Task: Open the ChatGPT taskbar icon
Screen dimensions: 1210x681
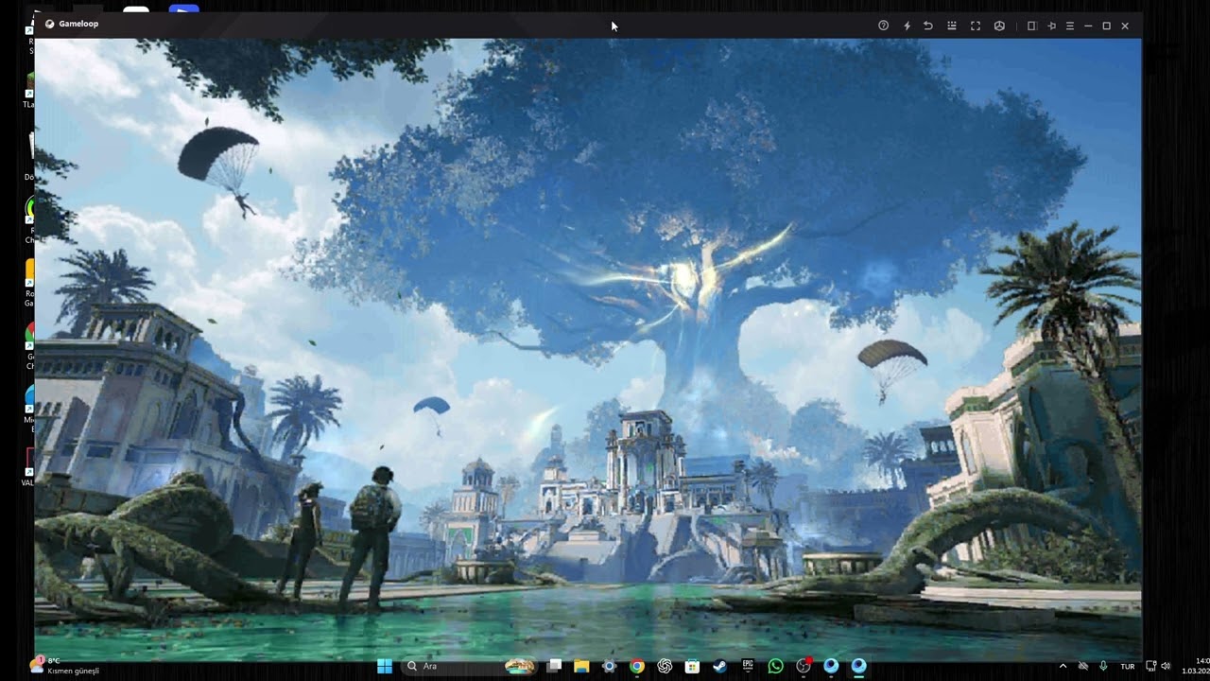Action: [x=665, y=666]
